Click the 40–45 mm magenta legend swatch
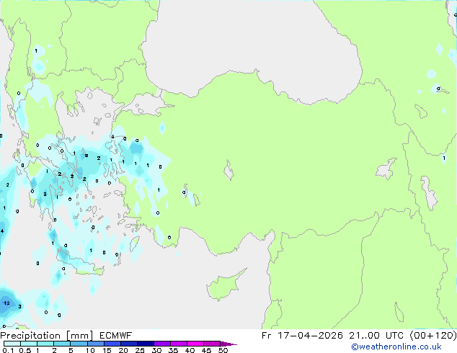Image resolution: width=457 pixels, height=353 pixels. click(x=195, y=344)
